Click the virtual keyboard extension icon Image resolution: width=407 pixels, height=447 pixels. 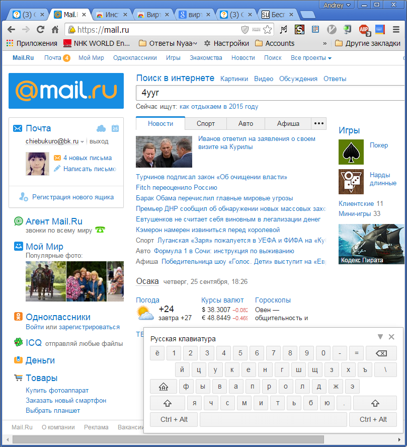(380, 29)
